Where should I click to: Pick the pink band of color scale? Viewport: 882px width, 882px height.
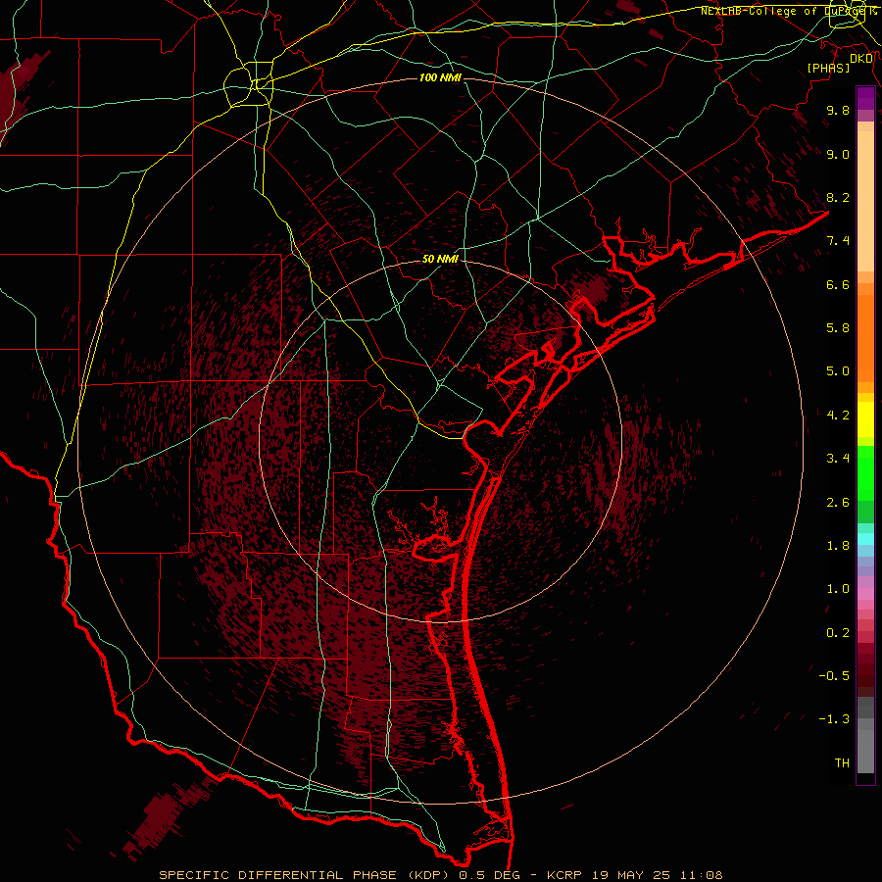(x=865, y=594)
